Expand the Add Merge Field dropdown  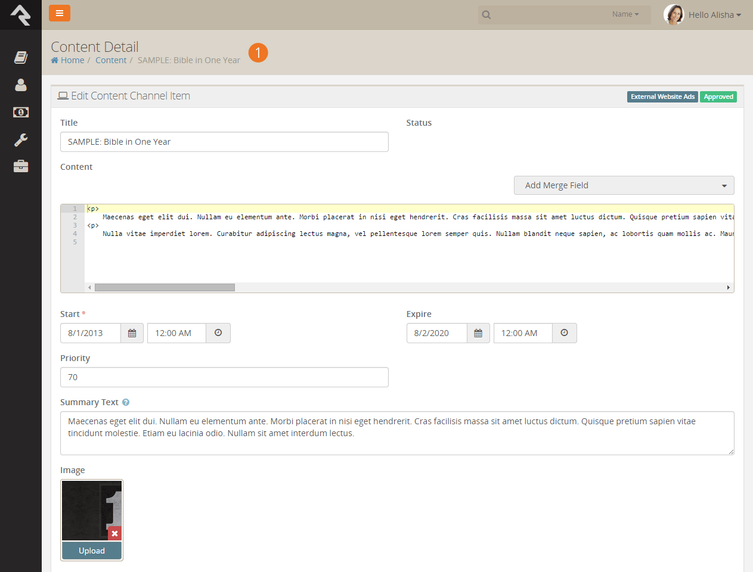(x=624, y=185)
